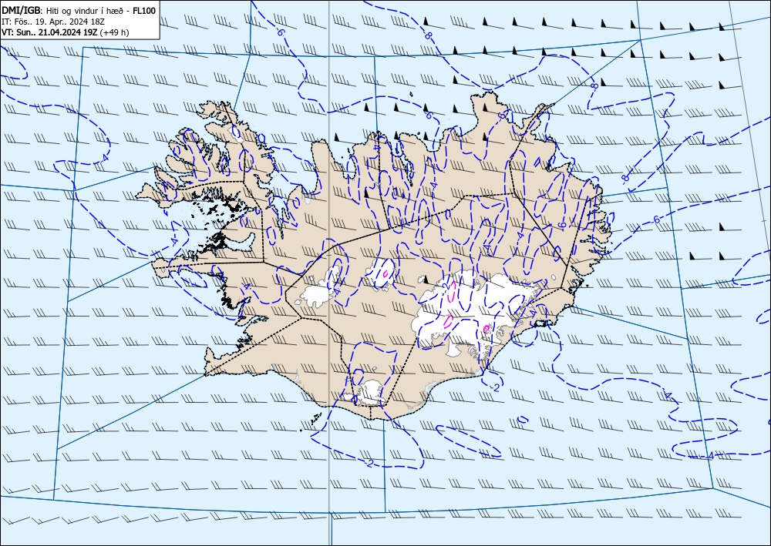Click the "IT: Fös.. 19. Apr.. 2024 18Z" line
The width and height of the screenshot is (771, 546).
click(52, 22)
